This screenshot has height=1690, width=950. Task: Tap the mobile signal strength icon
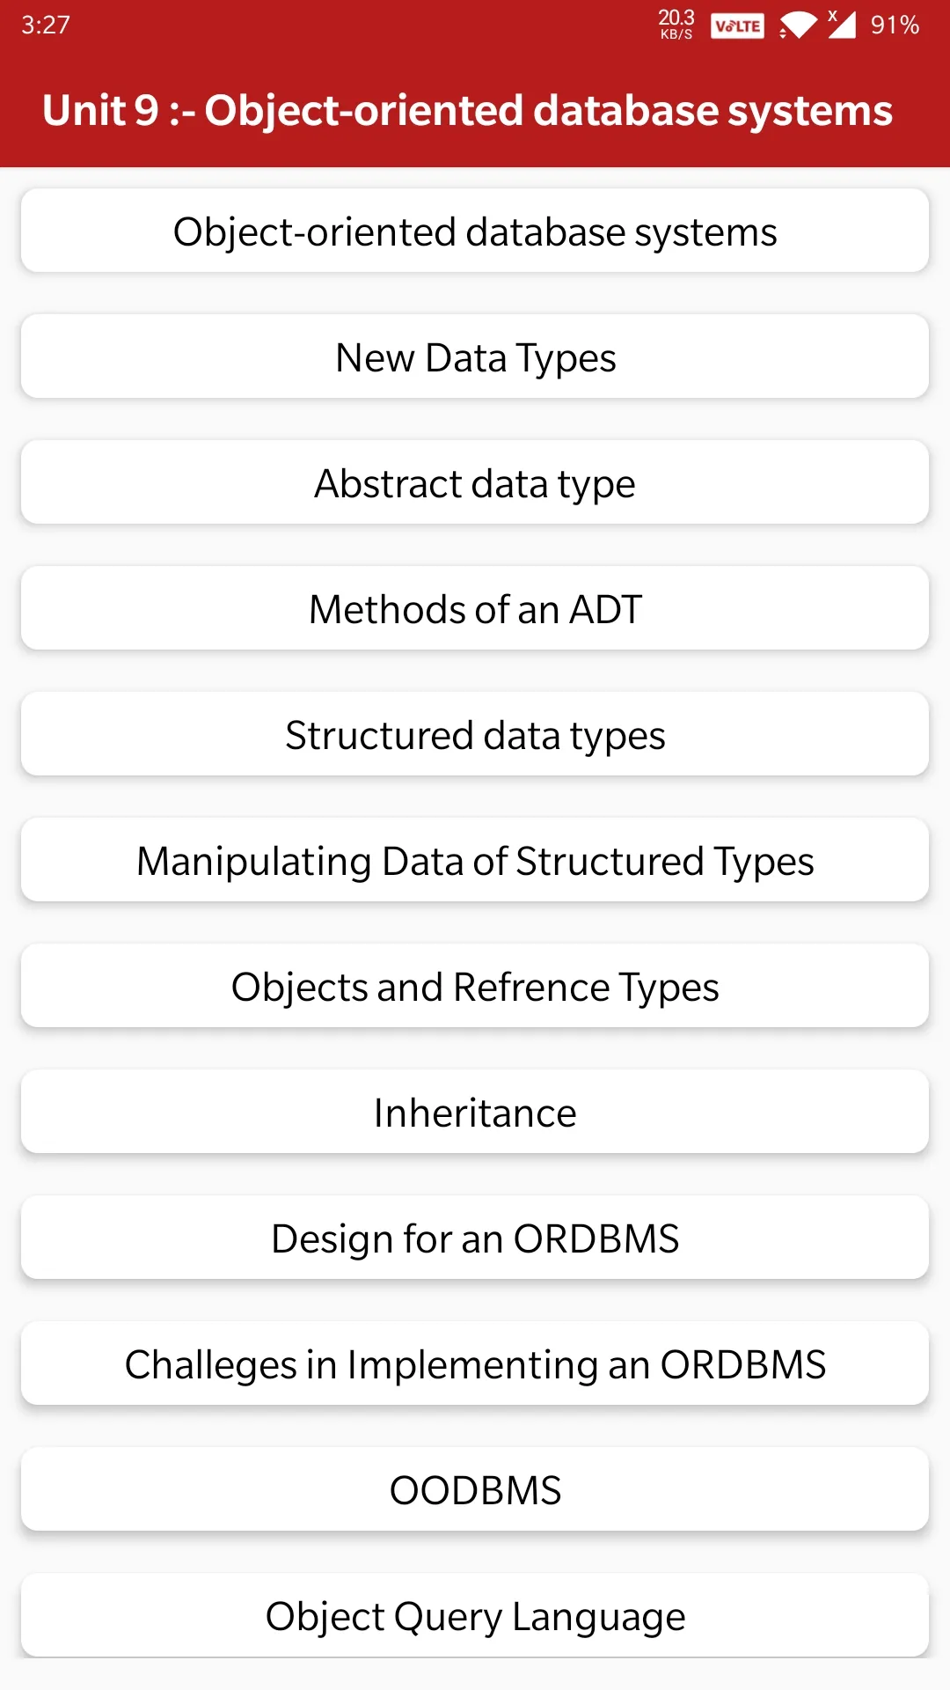click(841, 24)
